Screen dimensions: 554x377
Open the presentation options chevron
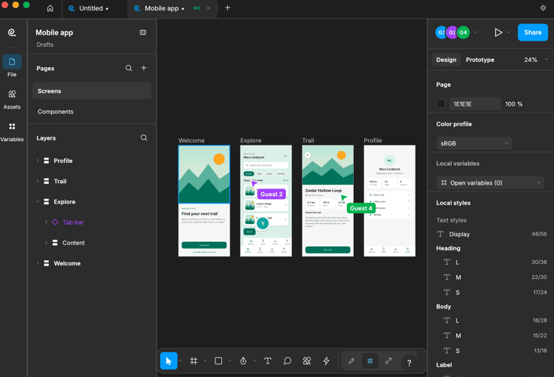[509, 32]
